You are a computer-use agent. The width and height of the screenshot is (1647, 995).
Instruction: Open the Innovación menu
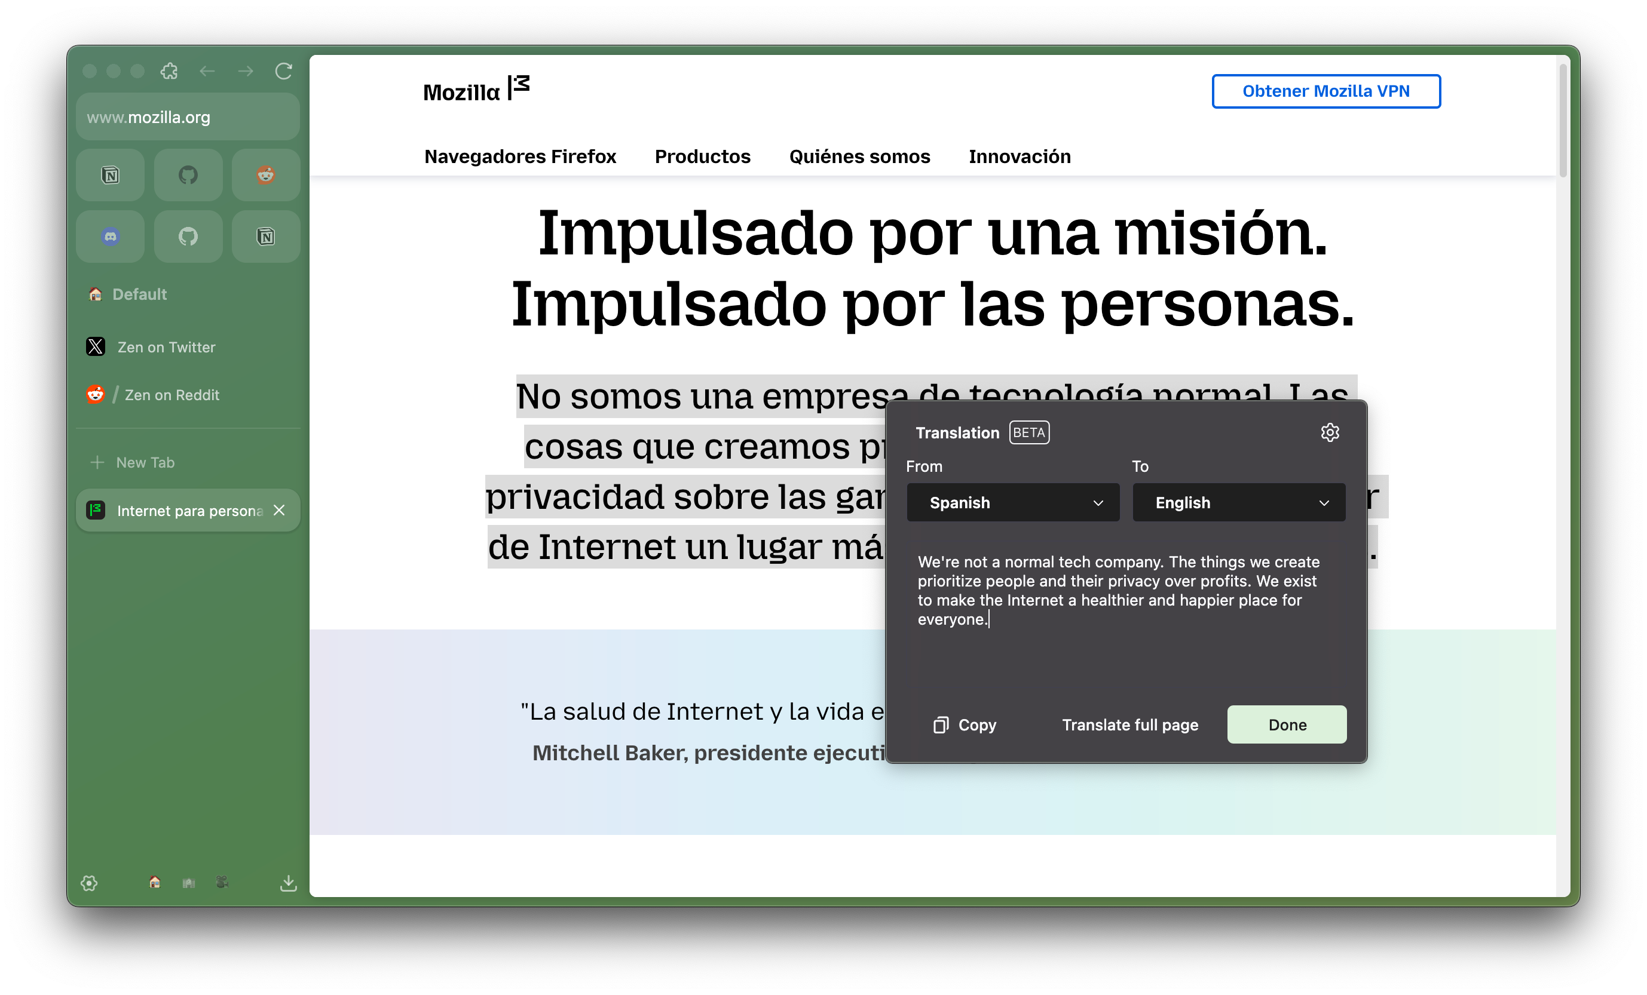point(1020,156)
